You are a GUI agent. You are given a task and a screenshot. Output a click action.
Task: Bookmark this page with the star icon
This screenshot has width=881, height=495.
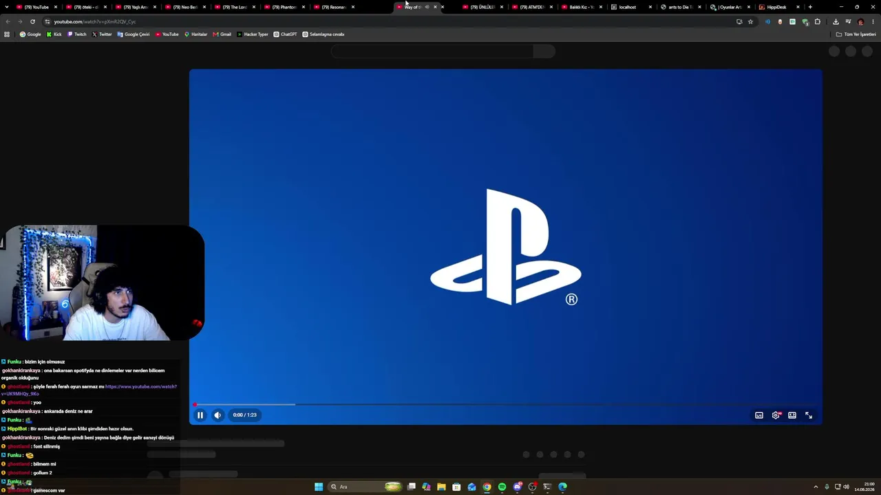click(750, 21)
